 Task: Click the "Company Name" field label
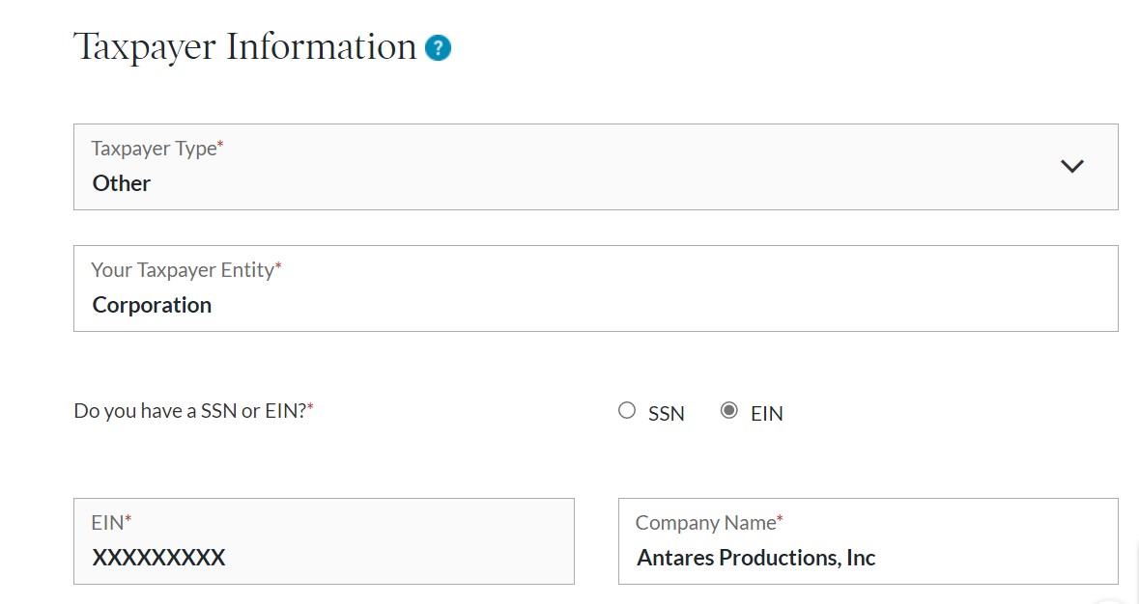tap(709, 523)
